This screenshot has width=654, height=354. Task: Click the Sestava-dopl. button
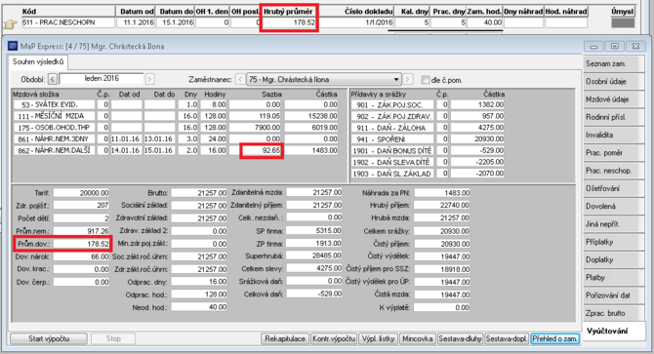pyautogui.click(x=507, y=338)
